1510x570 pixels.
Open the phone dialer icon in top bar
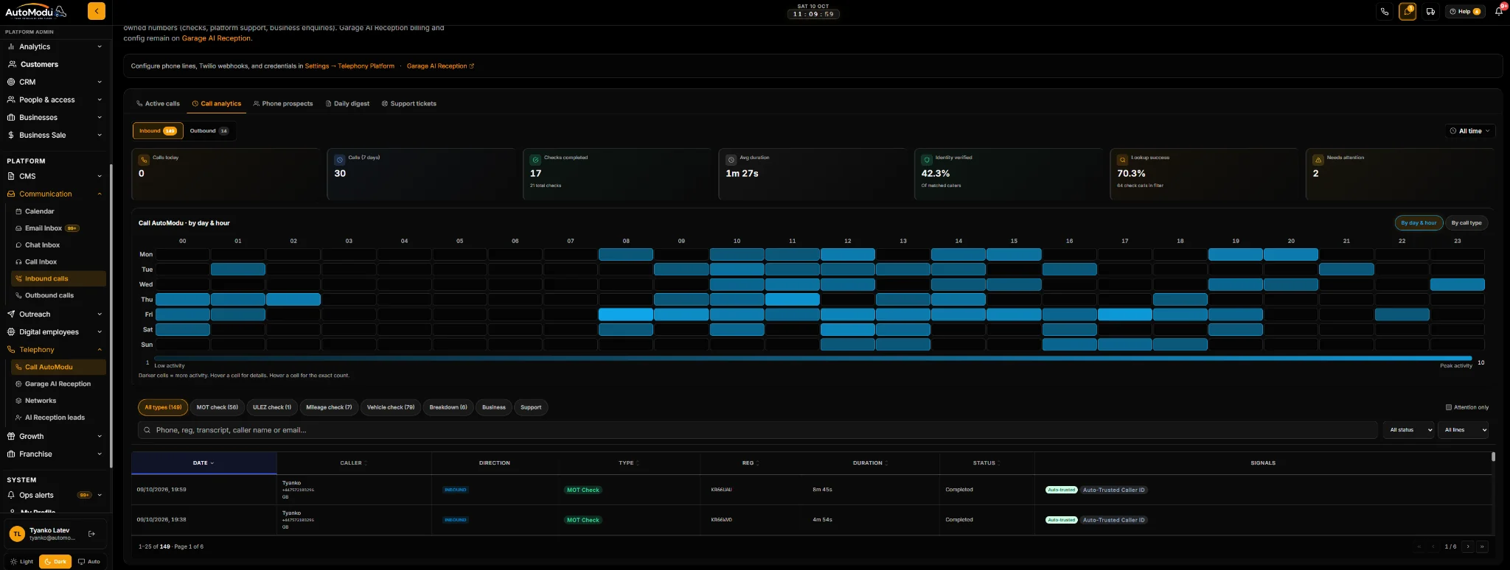click(x=1385, y=11)
